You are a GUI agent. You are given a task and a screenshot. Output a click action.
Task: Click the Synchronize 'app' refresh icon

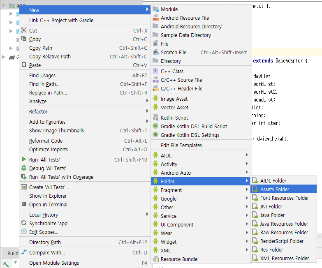point(24,223)
